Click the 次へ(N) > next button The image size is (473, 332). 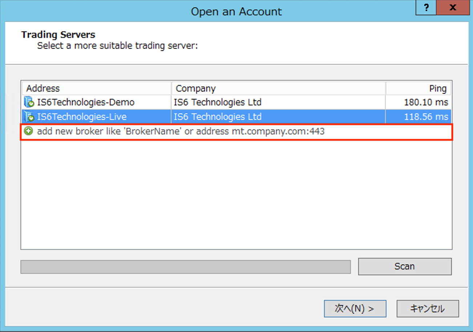(x=355, y=308)
